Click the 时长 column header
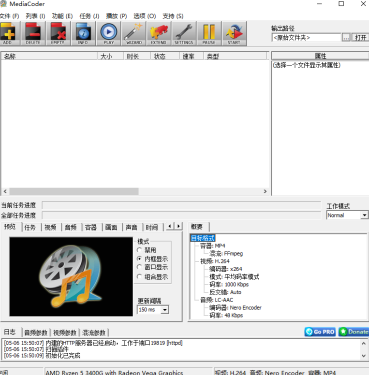Screen dimensions: 369x375 [137, 57]
